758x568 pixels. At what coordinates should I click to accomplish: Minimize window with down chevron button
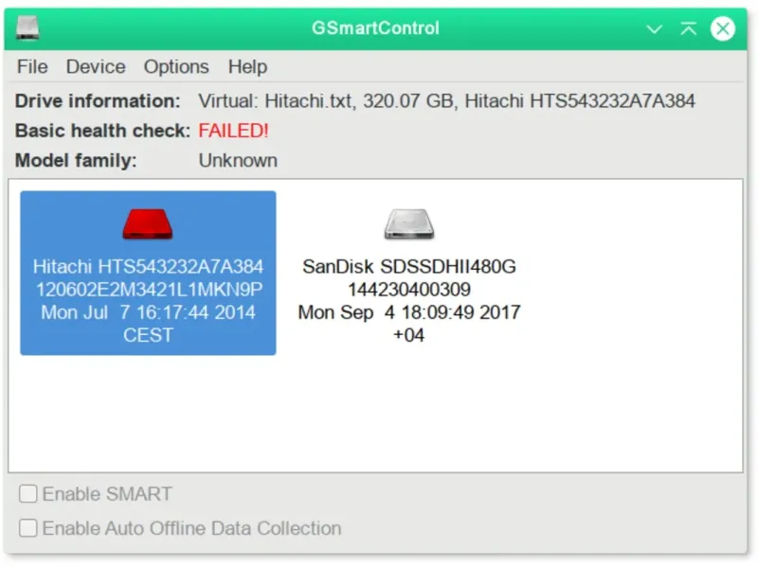(x=654, y=29)
